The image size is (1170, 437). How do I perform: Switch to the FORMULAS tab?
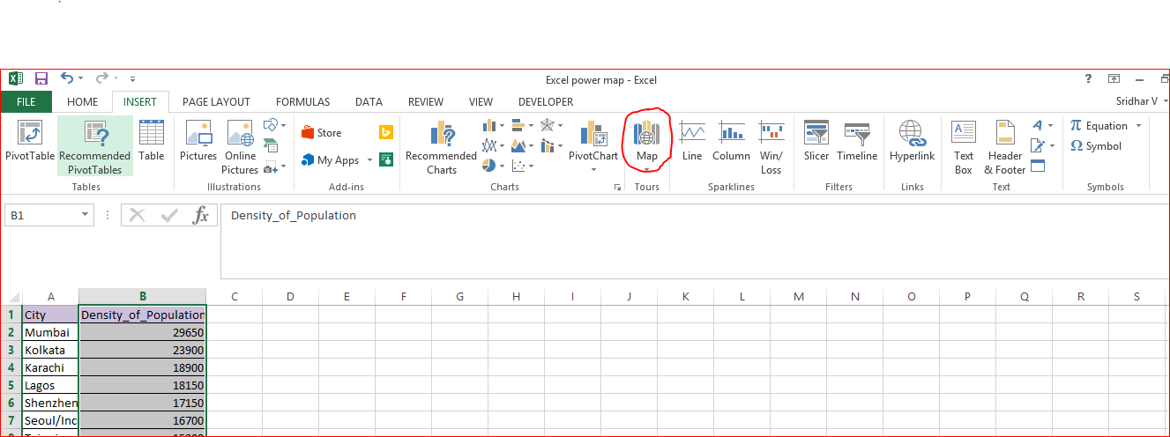tap(302, 102)
